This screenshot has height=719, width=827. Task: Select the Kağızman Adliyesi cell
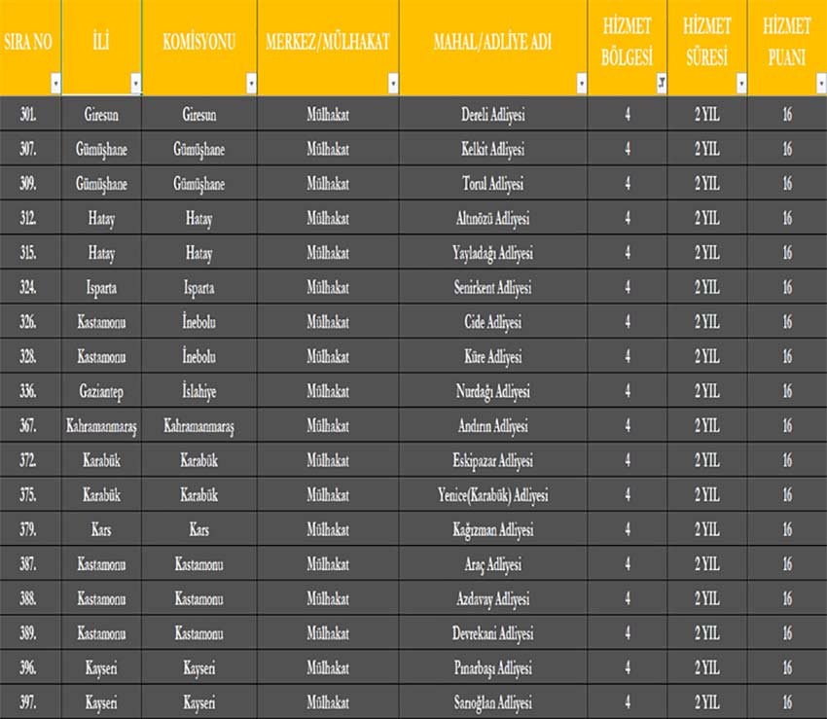[493, 529]
